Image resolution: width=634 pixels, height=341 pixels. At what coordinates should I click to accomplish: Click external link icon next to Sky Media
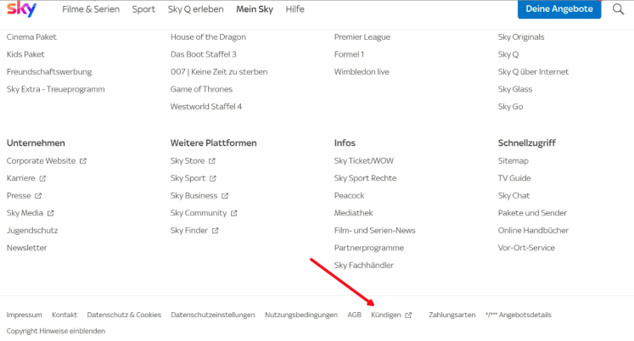(50, 213)
